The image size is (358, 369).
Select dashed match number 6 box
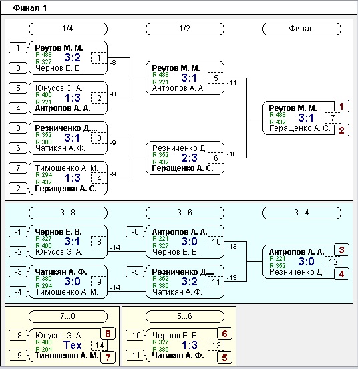click(216, 158)
